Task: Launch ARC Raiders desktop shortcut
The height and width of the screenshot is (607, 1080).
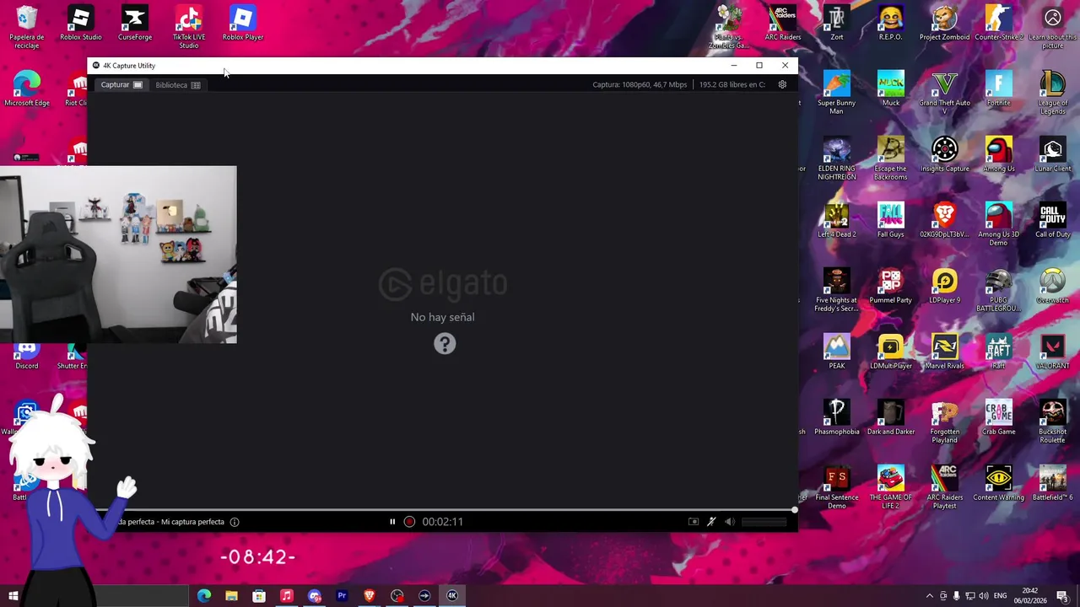Action: tap(783, 24)
